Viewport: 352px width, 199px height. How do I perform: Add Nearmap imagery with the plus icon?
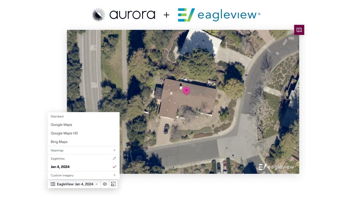(114, 150)
